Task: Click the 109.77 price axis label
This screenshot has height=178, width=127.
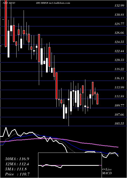Action: pyautogui.click(x=119, y=106)
